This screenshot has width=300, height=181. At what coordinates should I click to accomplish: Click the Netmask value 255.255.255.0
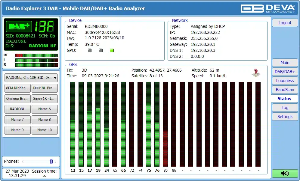click(x=204, y=38)
